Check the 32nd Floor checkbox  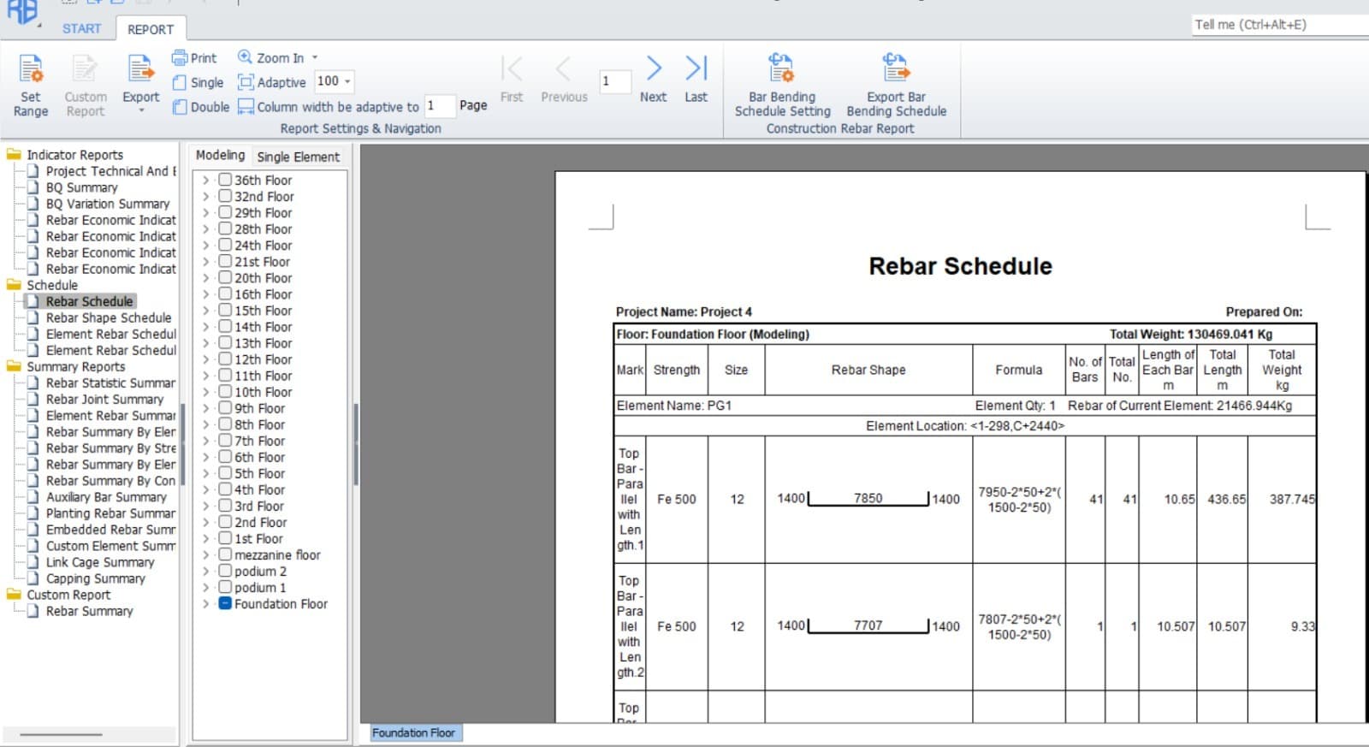pos(225,196)
